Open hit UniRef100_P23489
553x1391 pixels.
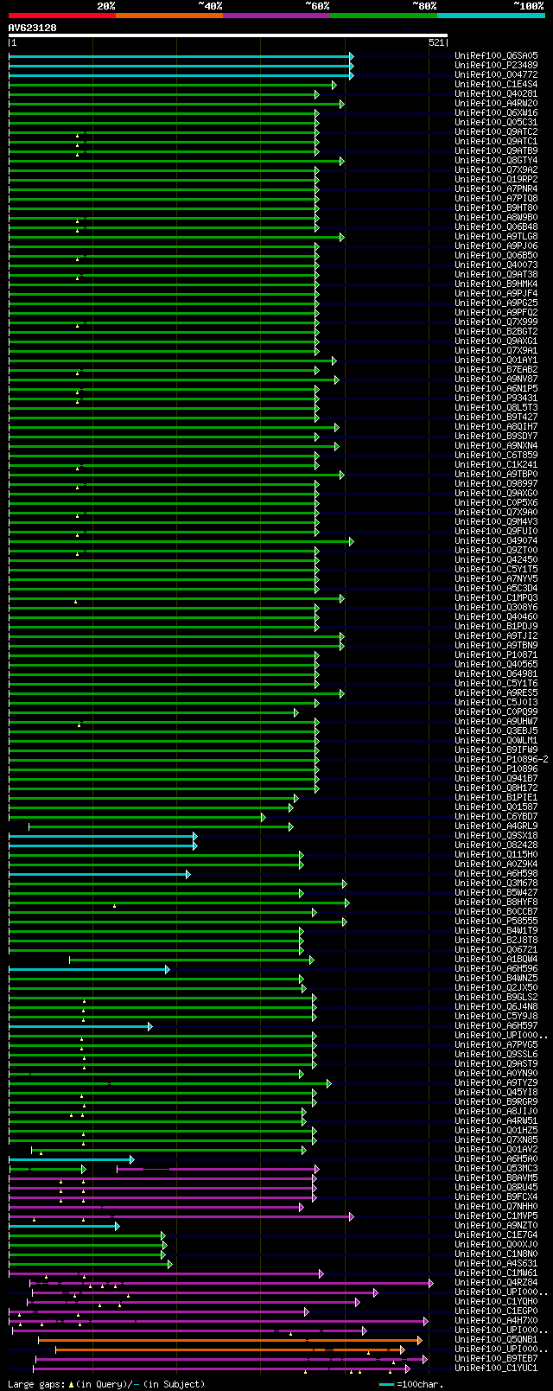pyautogui.click(x=496, y=66)
